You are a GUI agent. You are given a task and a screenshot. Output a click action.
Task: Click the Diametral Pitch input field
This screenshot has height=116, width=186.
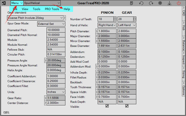[x=56, y=30]
